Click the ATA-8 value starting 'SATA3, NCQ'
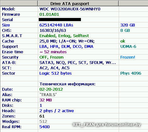Viewport: 148px width, 132px height. point(78,63)
